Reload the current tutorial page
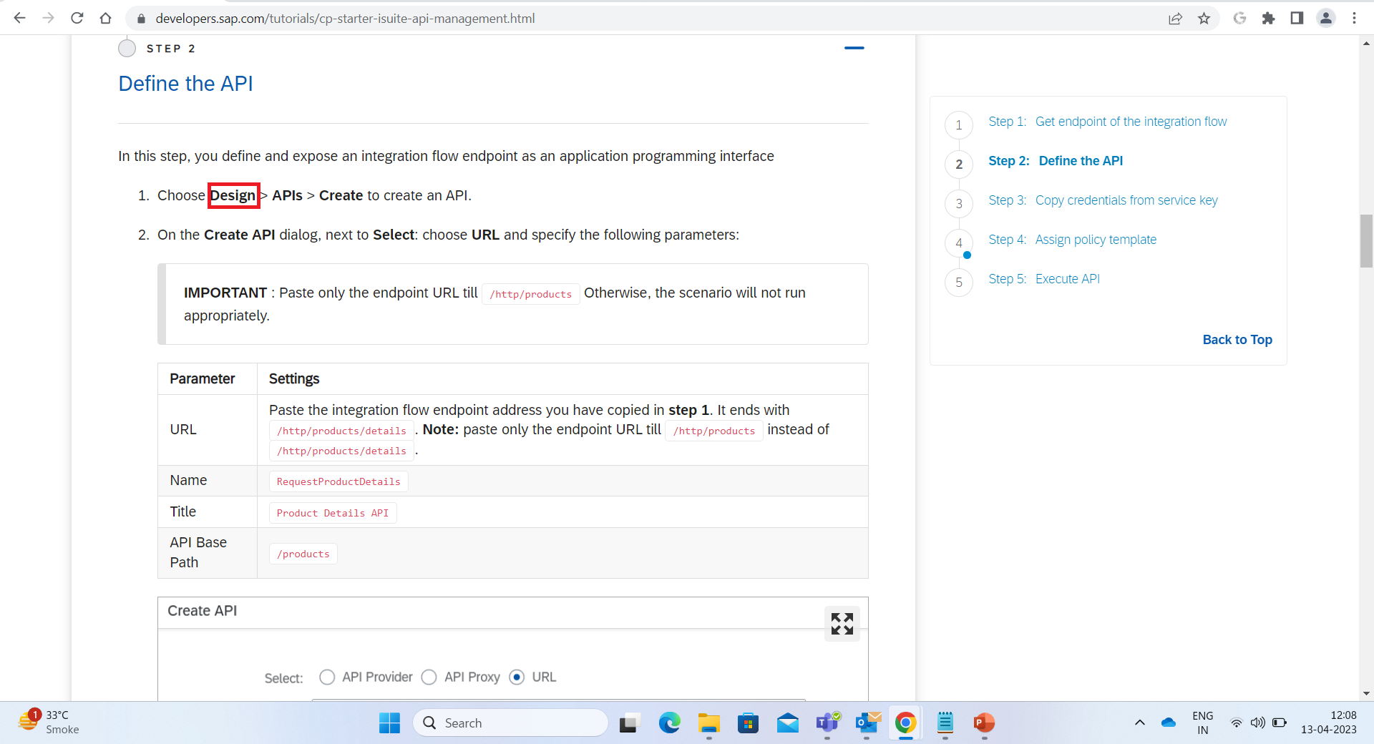 (x=77, y=18)
